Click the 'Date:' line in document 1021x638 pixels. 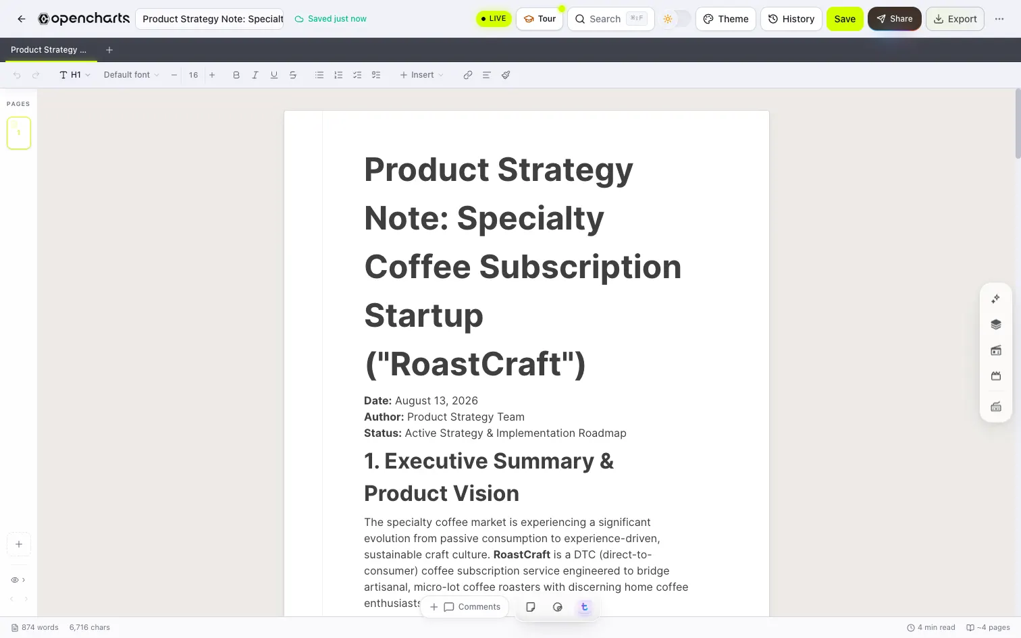click(421, 400)
